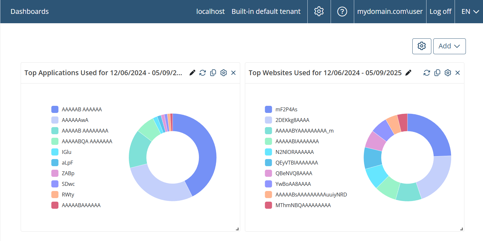Toggle mF2P4As series in websites legend
The width and height of the screenshot is (483, 241).
(286, 109)
